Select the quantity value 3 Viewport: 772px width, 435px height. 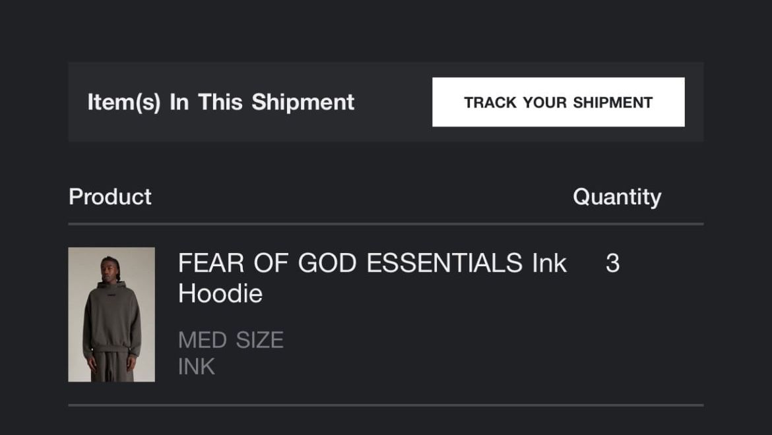tap(612, 264)
